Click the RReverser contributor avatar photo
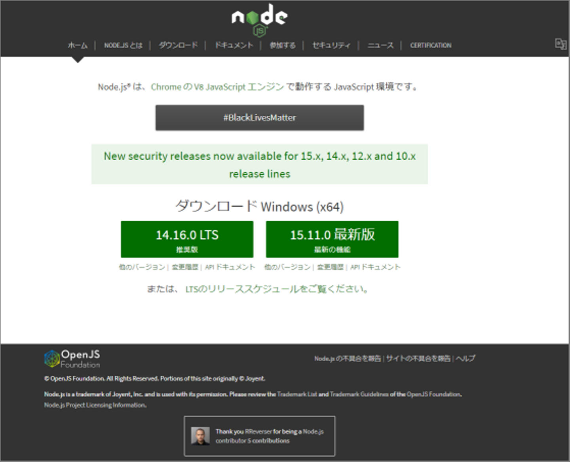The image size is (570, 462). [200, 436]
